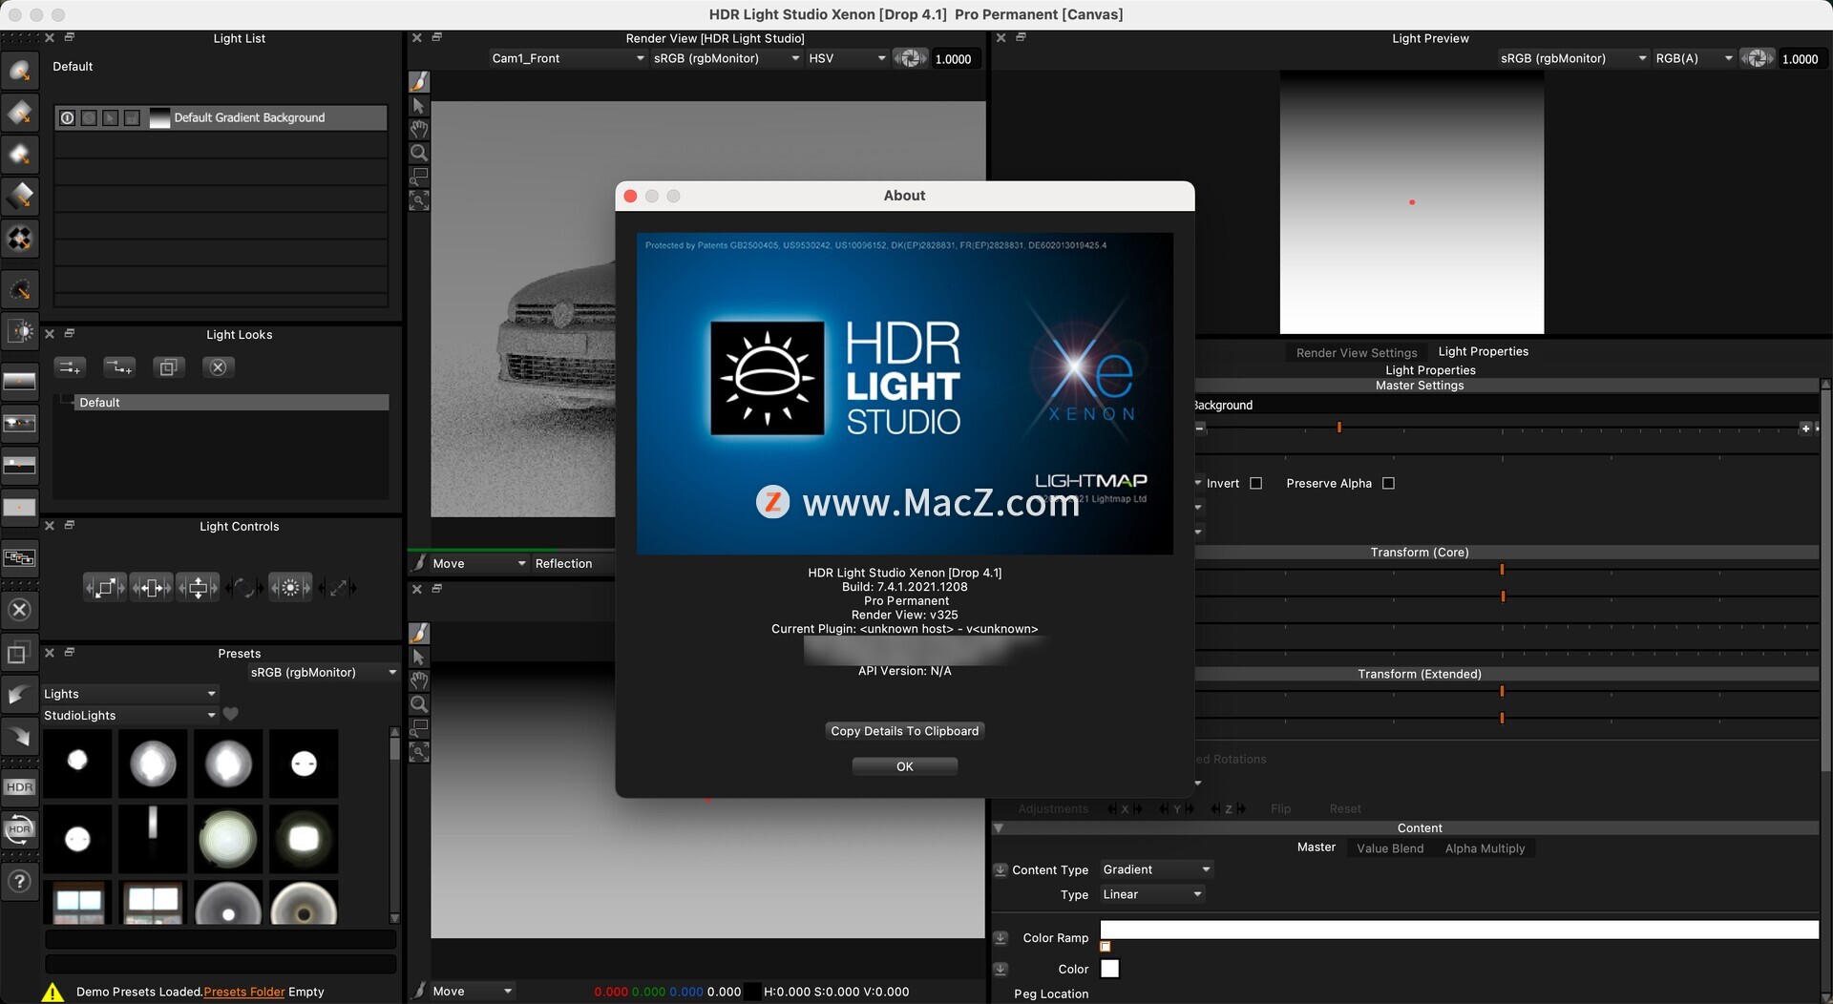Image resolution: width=1833 pixels, height=1004 pixels.
Task: Collapse the Content section triangle
Action: tap(999, 828)
